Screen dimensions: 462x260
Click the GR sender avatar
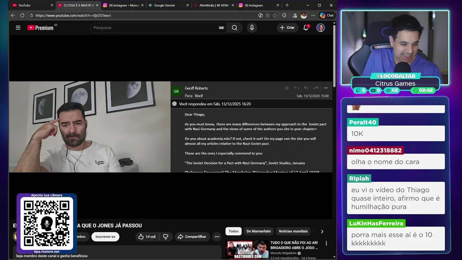(176, 91)
